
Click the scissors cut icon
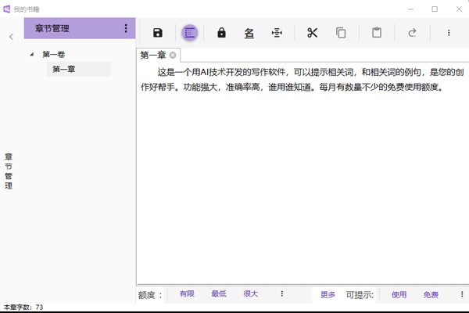(x=313, y=33)
